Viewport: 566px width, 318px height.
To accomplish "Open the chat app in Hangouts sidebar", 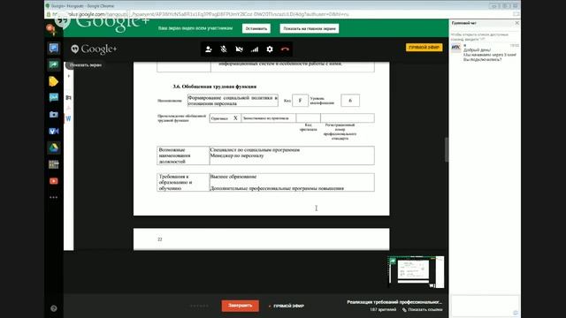I will (x=54, y=48).
